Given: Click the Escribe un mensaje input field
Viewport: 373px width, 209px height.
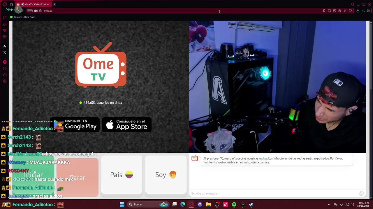Looking at the screenshot, I should pyautogui.click(x=274, y=193).
